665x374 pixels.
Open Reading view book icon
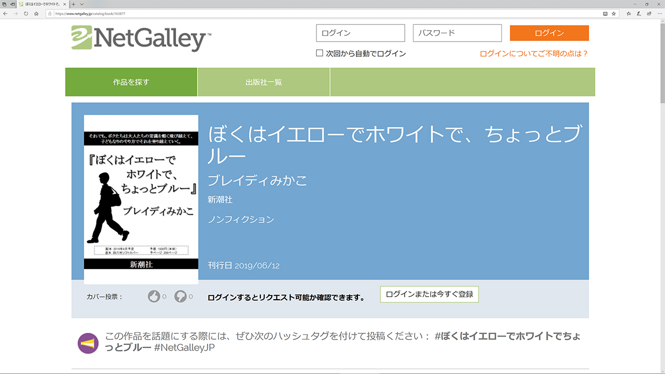(x=605, y=14)
